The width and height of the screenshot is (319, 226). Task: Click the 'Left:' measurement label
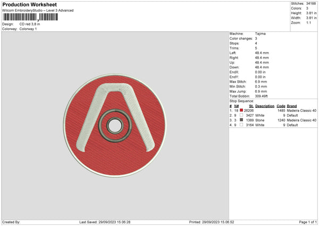tap(233, 53)
